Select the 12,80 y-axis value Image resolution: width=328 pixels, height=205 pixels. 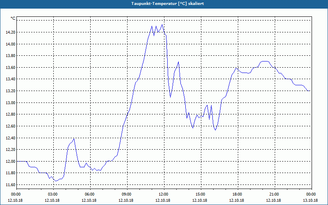11,114
